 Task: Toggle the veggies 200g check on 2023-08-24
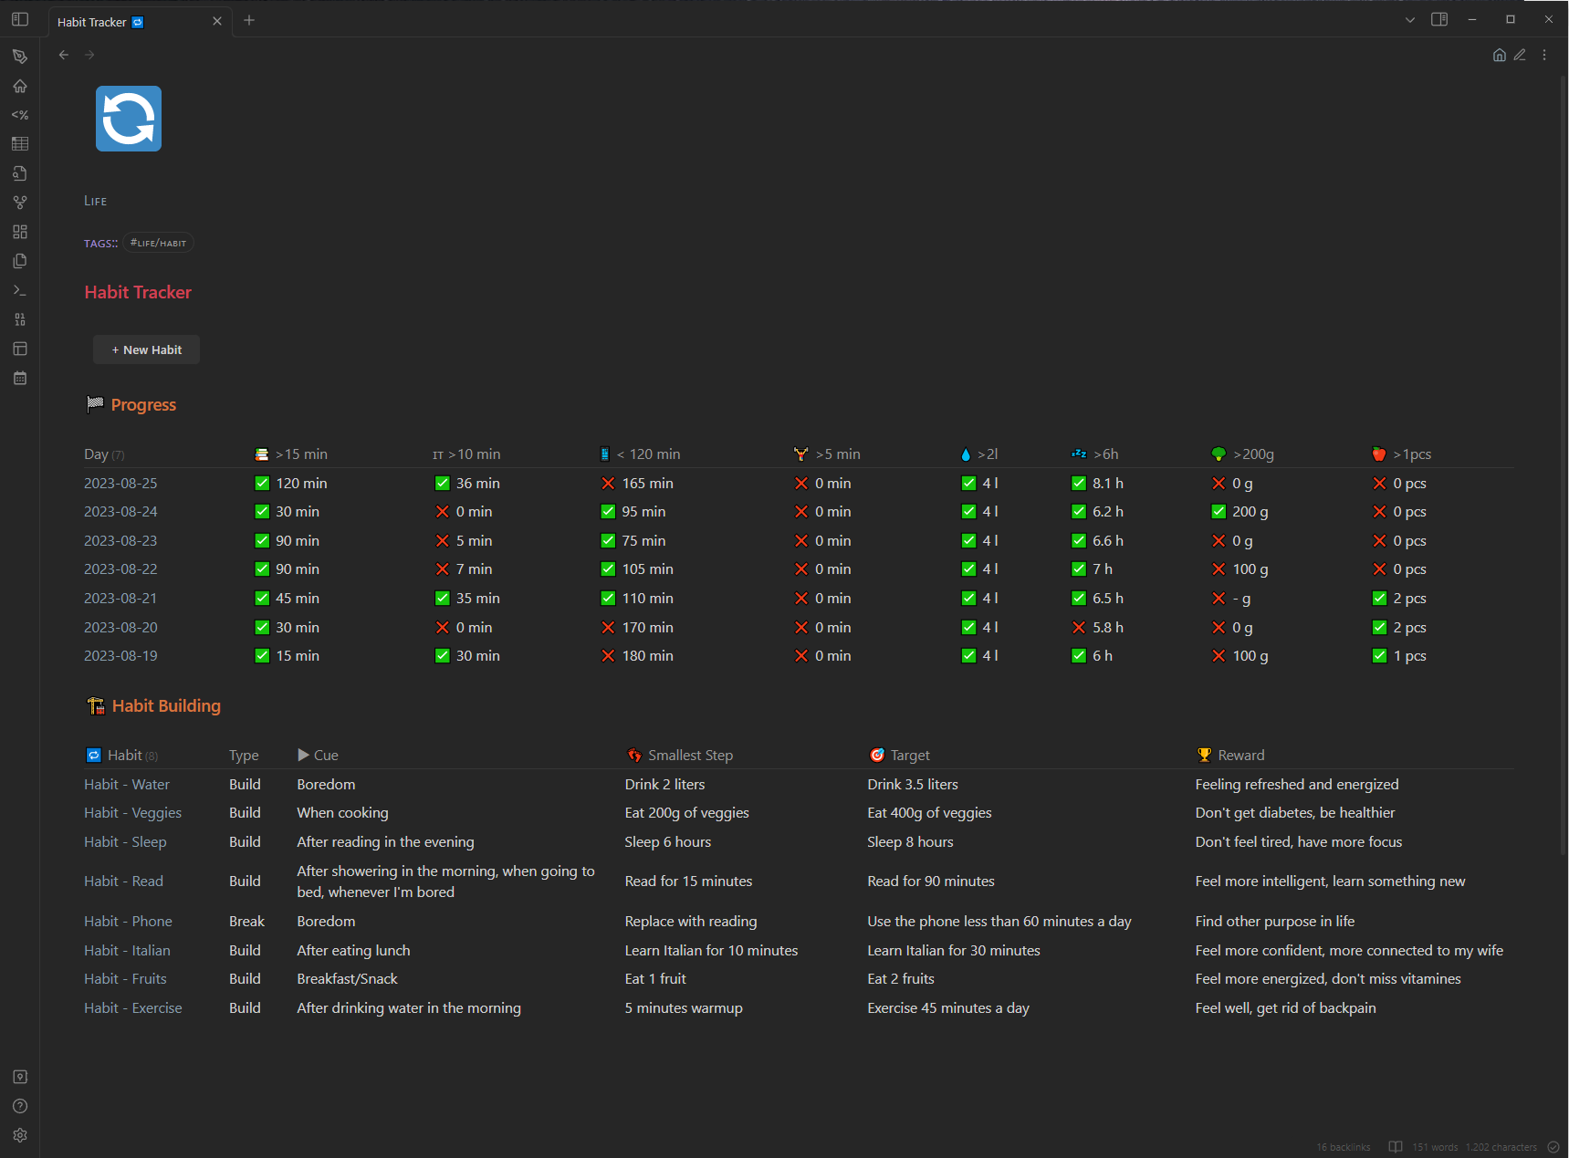1219,511
